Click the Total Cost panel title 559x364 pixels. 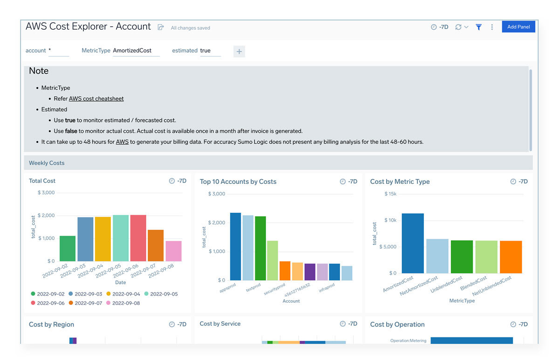coord(42,181)
